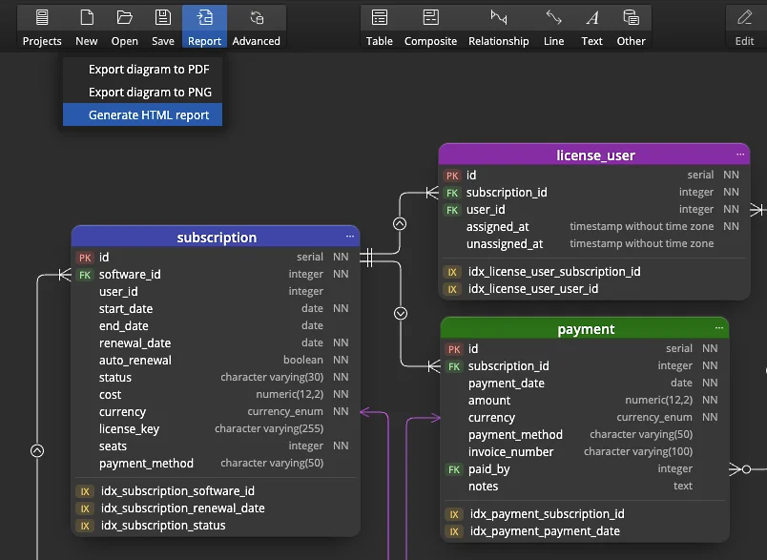The image size is (767, 560).
Task: Open the payment table options ellipsis
Action: [x=719, y=328]
